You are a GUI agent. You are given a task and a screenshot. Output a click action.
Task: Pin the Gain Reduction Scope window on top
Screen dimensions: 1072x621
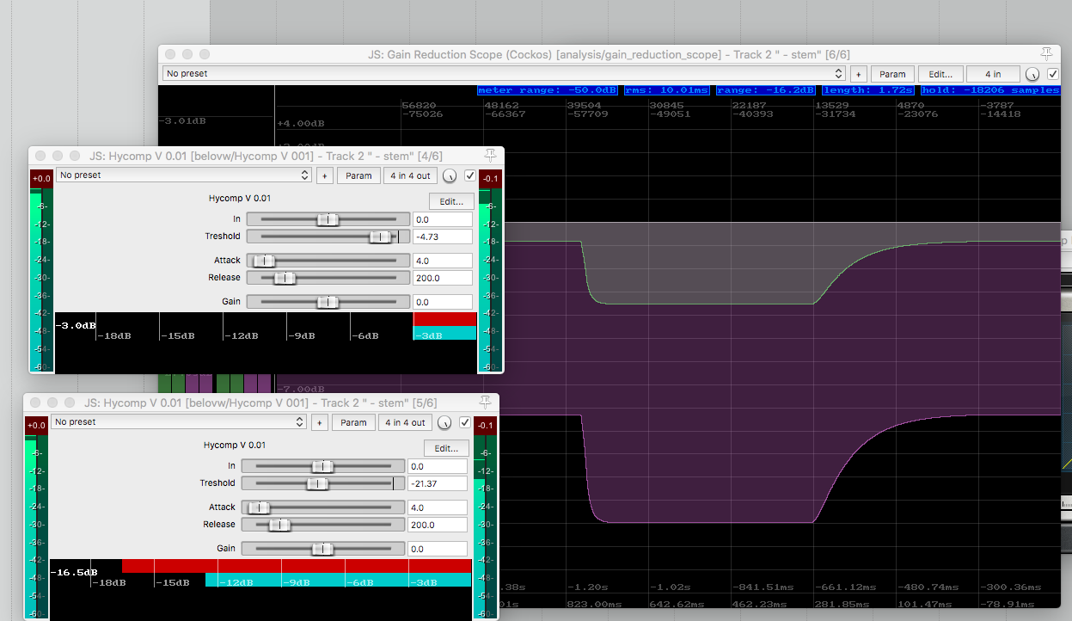click(x=1046, y=54)
